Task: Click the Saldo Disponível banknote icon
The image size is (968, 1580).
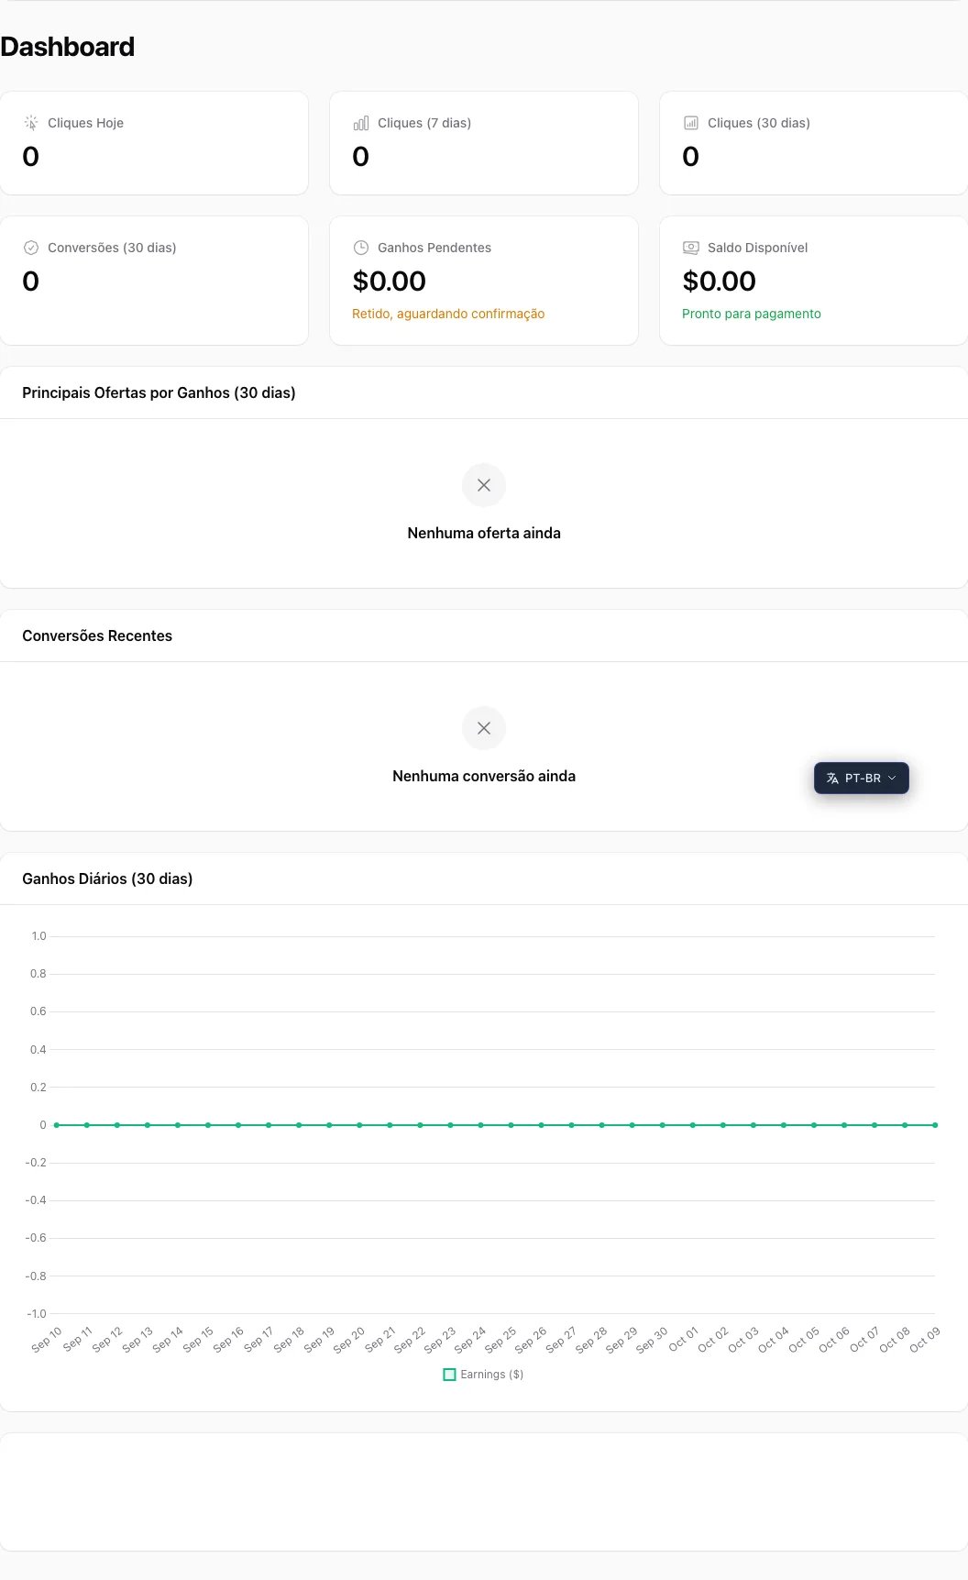Action: [x=691, y=248]
